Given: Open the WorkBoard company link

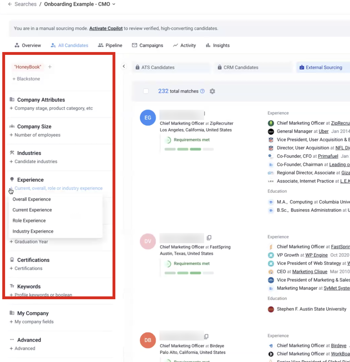Looking at the screenshot, I should tap(340, 354).
